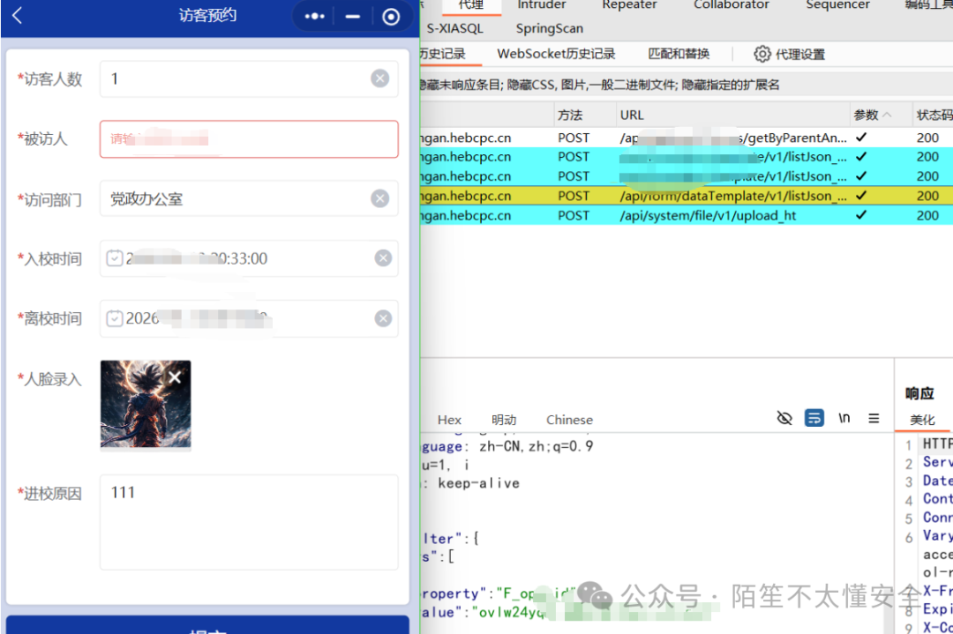Clear the 离校时间 field using its clear icon
The height and width of the screenshot is (634, 953).
382,318
